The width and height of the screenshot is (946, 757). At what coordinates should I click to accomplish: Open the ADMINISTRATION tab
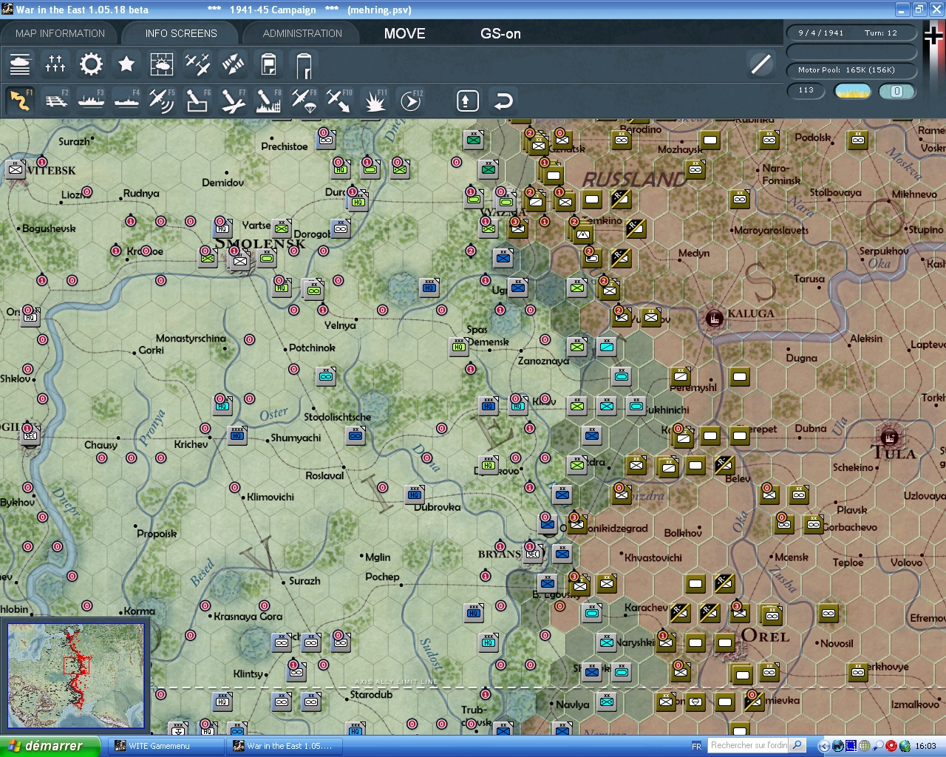302,33
